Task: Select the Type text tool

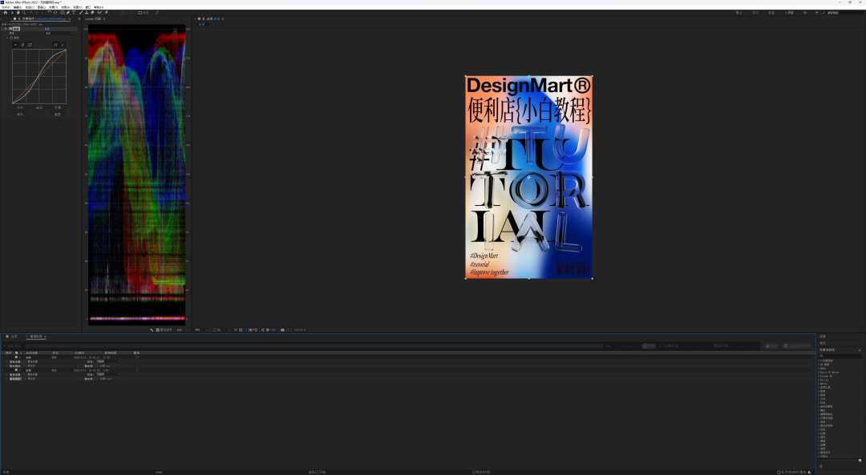Action: click(74, 13)
